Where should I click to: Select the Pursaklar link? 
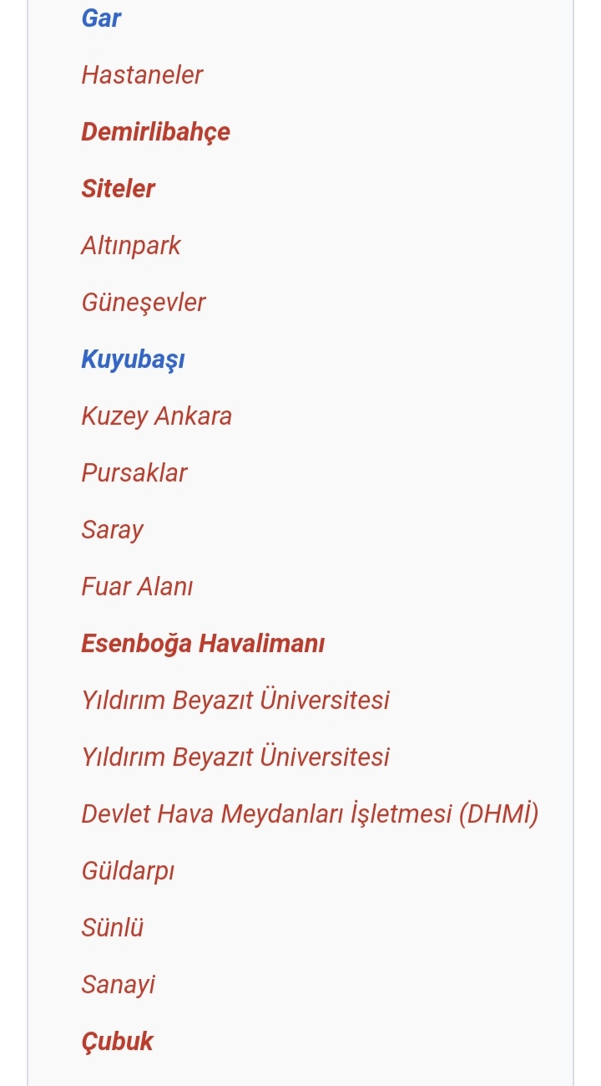point(134,473)
